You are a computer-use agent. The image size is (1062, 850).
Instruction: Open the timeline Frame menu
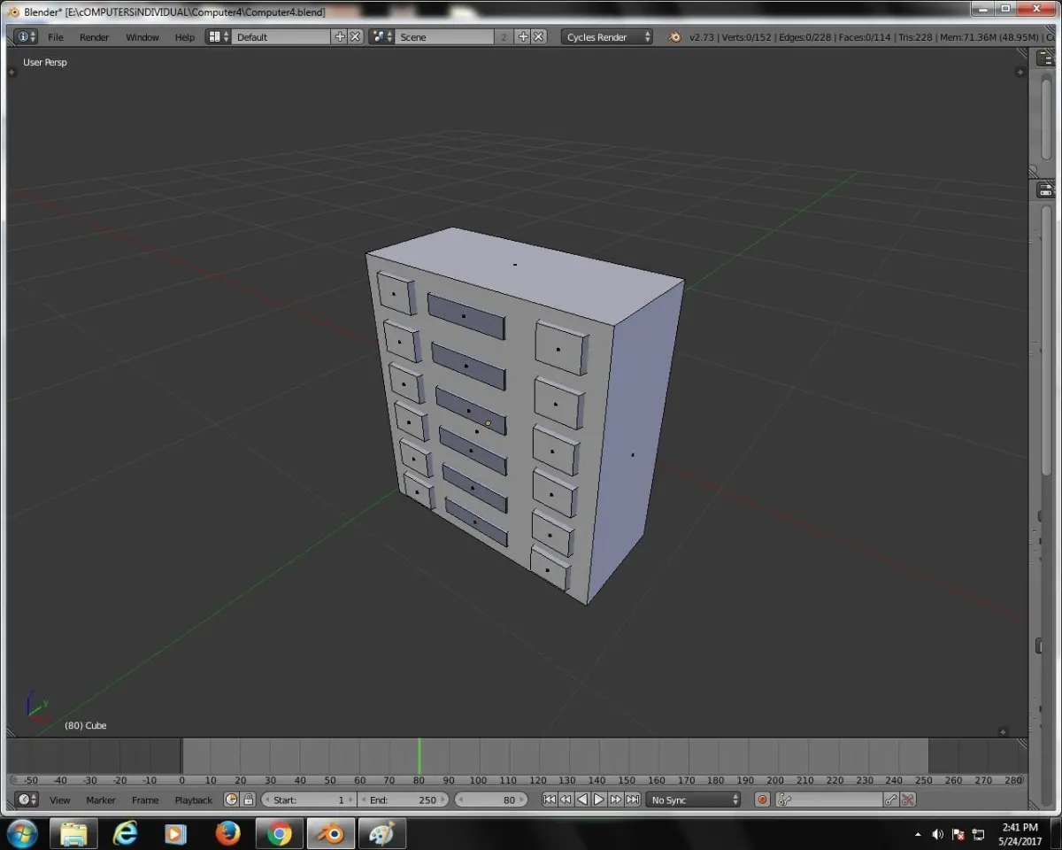pos(145,800)
